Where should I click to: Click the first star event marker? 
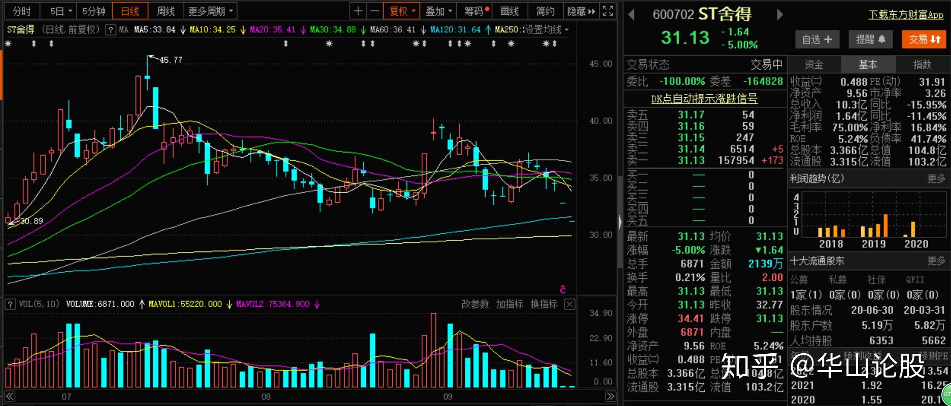(x=8, y=44)
